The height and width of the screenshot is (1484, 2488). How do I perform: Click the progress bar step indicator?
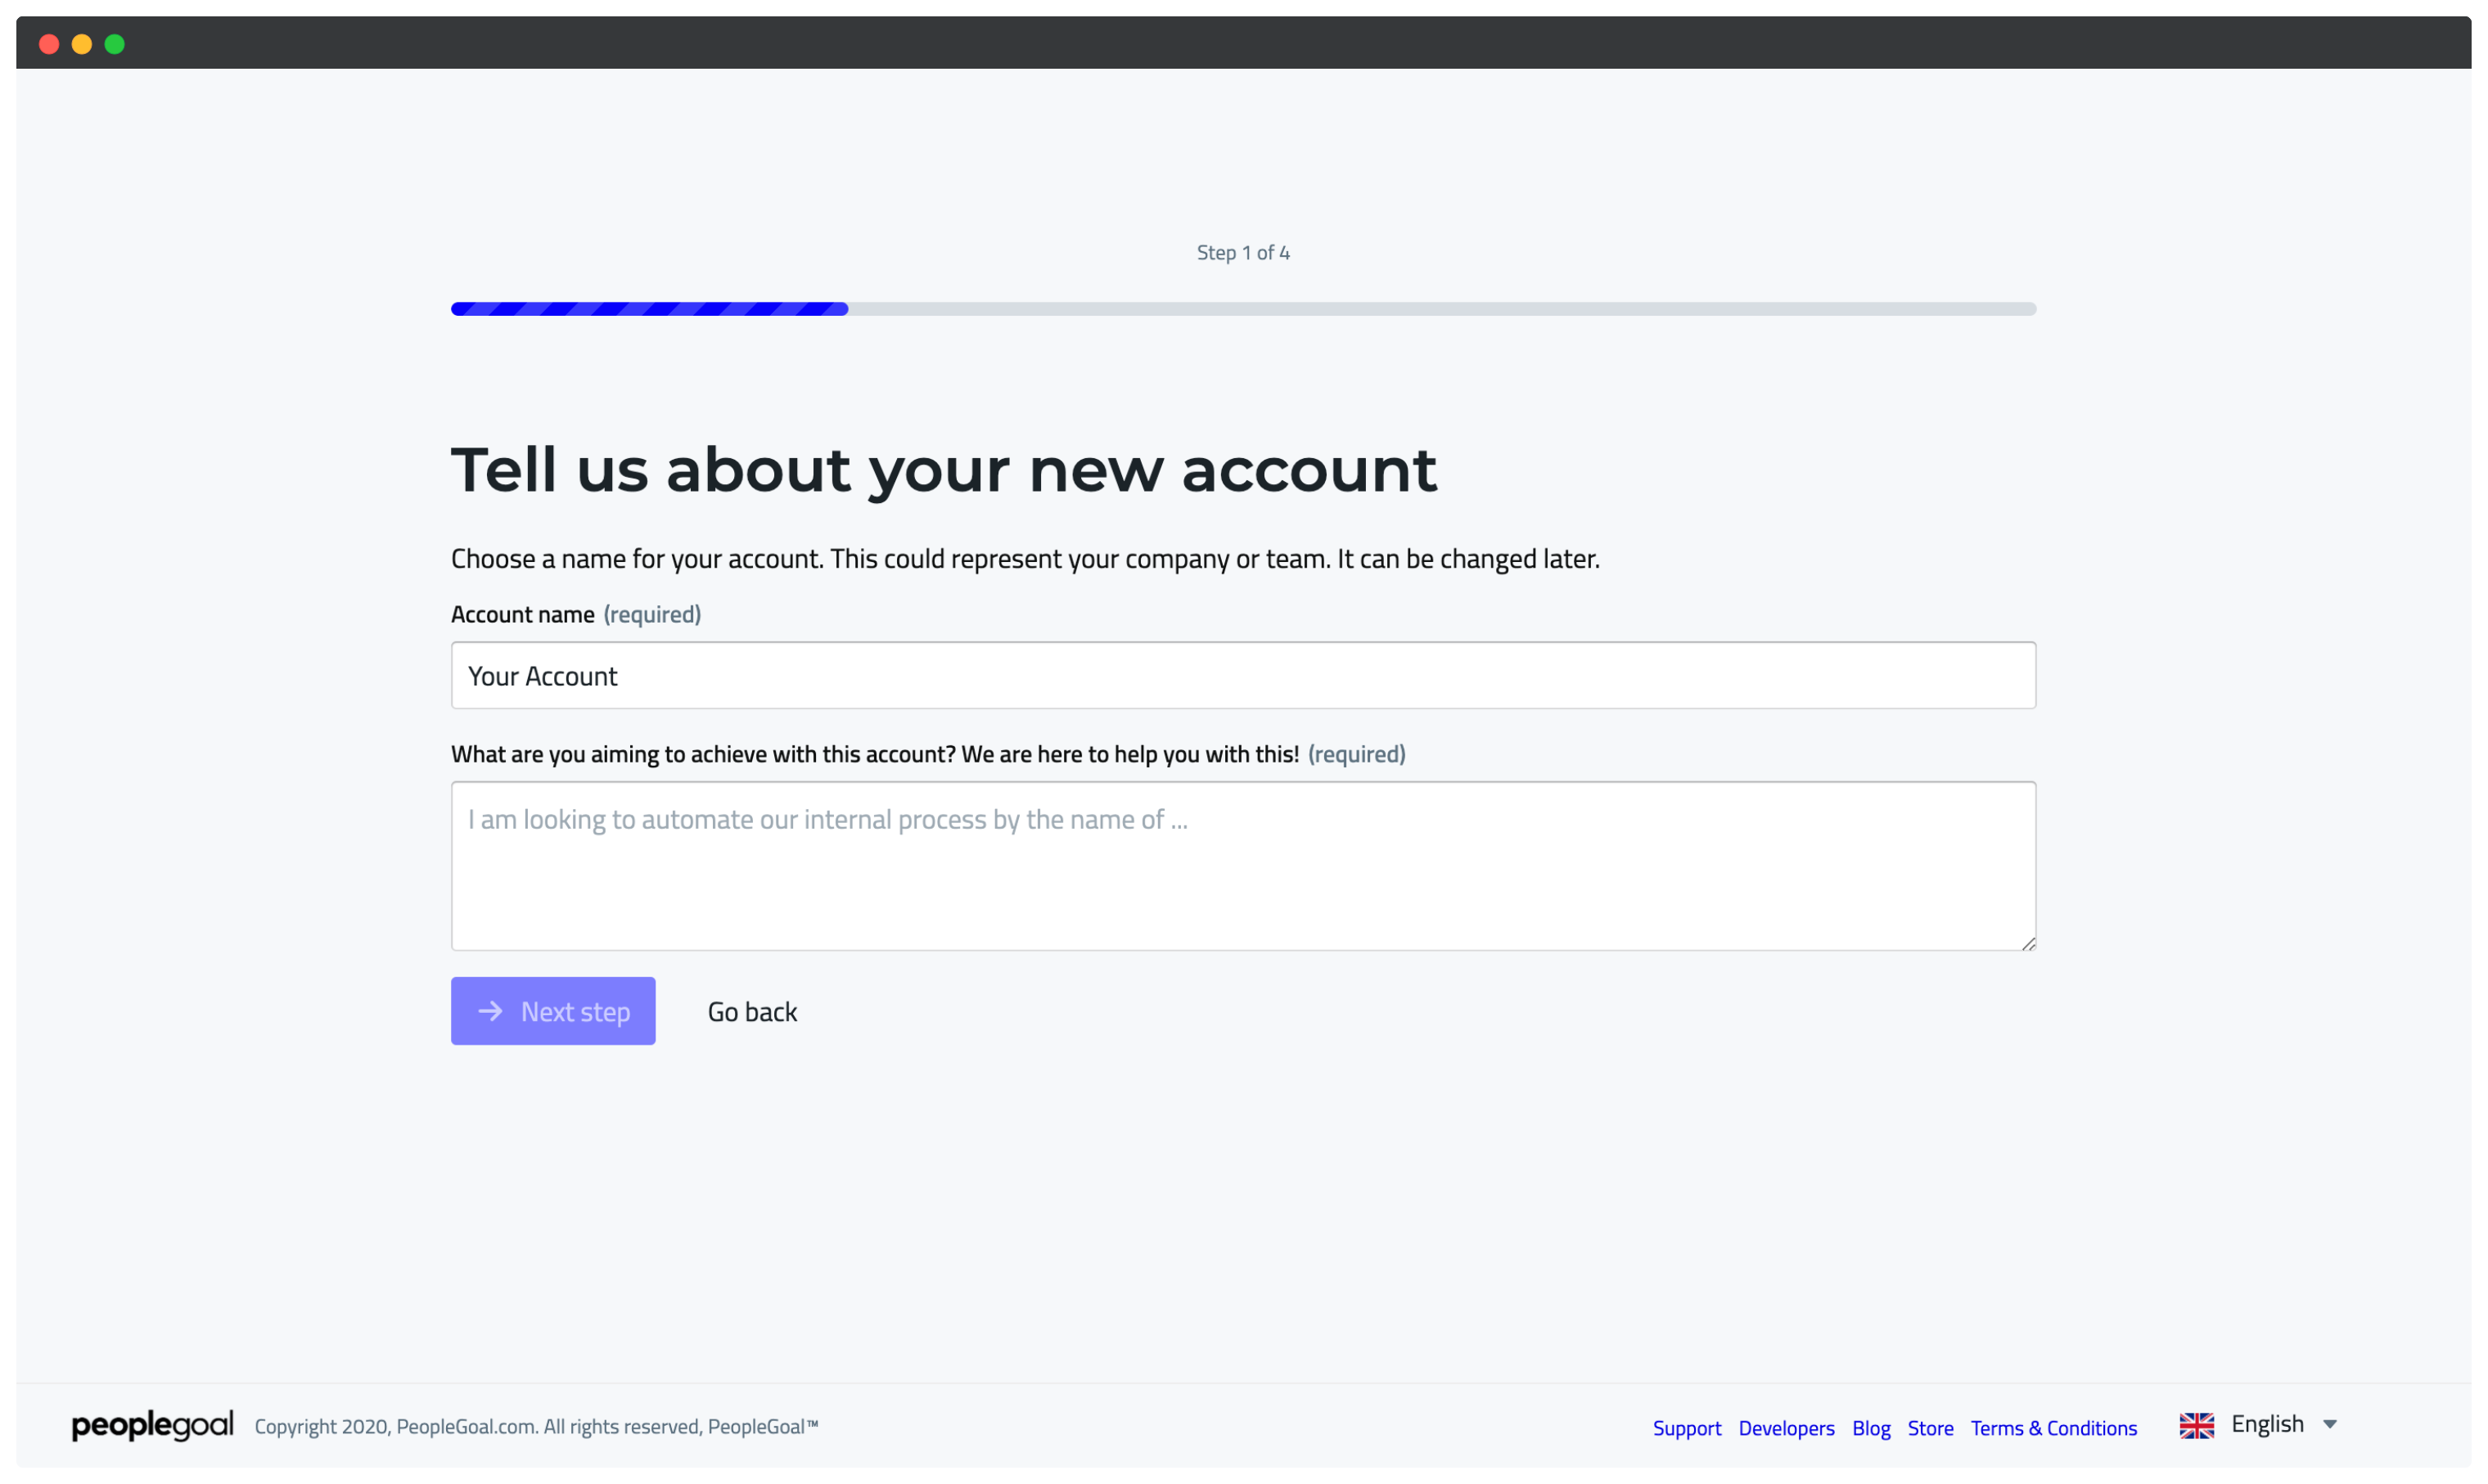[x=1242, y=253]
